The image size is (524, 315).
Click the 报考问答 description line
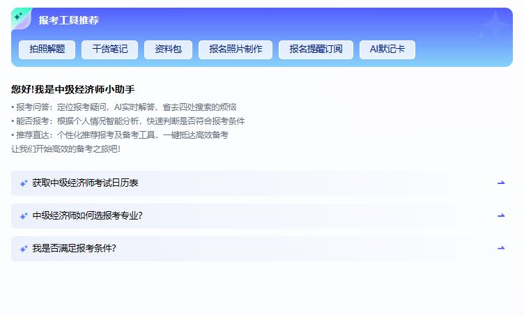(123, 107)
